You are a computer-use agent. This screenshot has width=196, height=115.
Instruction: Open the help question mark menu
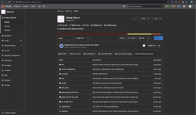click(185, 6)
